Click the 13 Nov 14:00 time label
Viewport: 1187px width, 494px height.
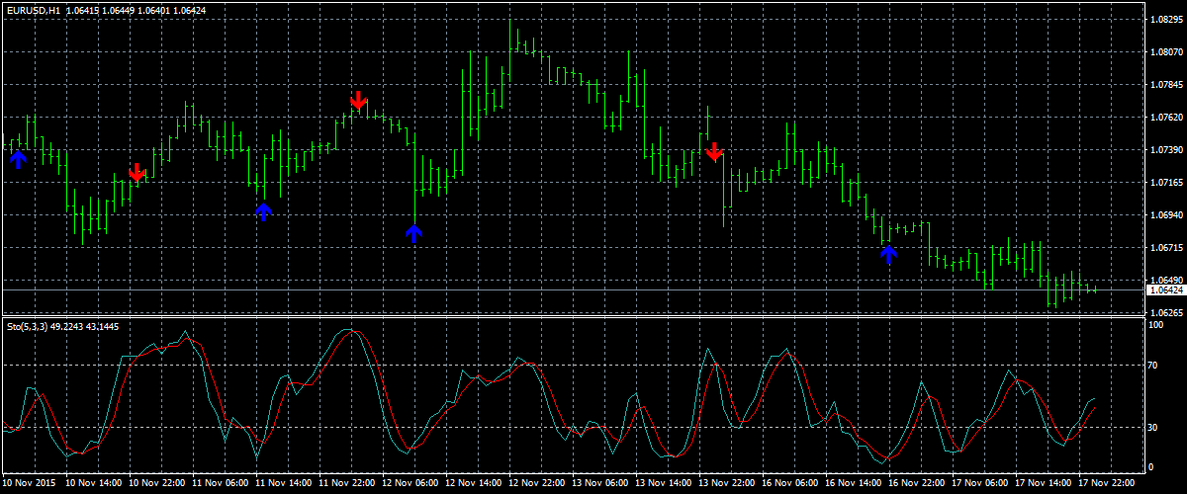[x=664, y=483]
